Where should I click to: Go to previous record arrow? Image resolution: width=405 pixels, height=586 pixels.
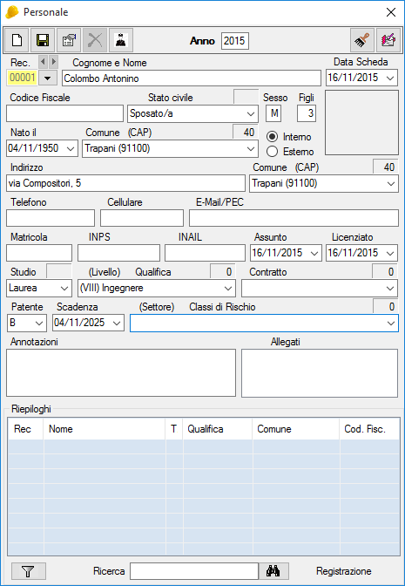[44, 61]
